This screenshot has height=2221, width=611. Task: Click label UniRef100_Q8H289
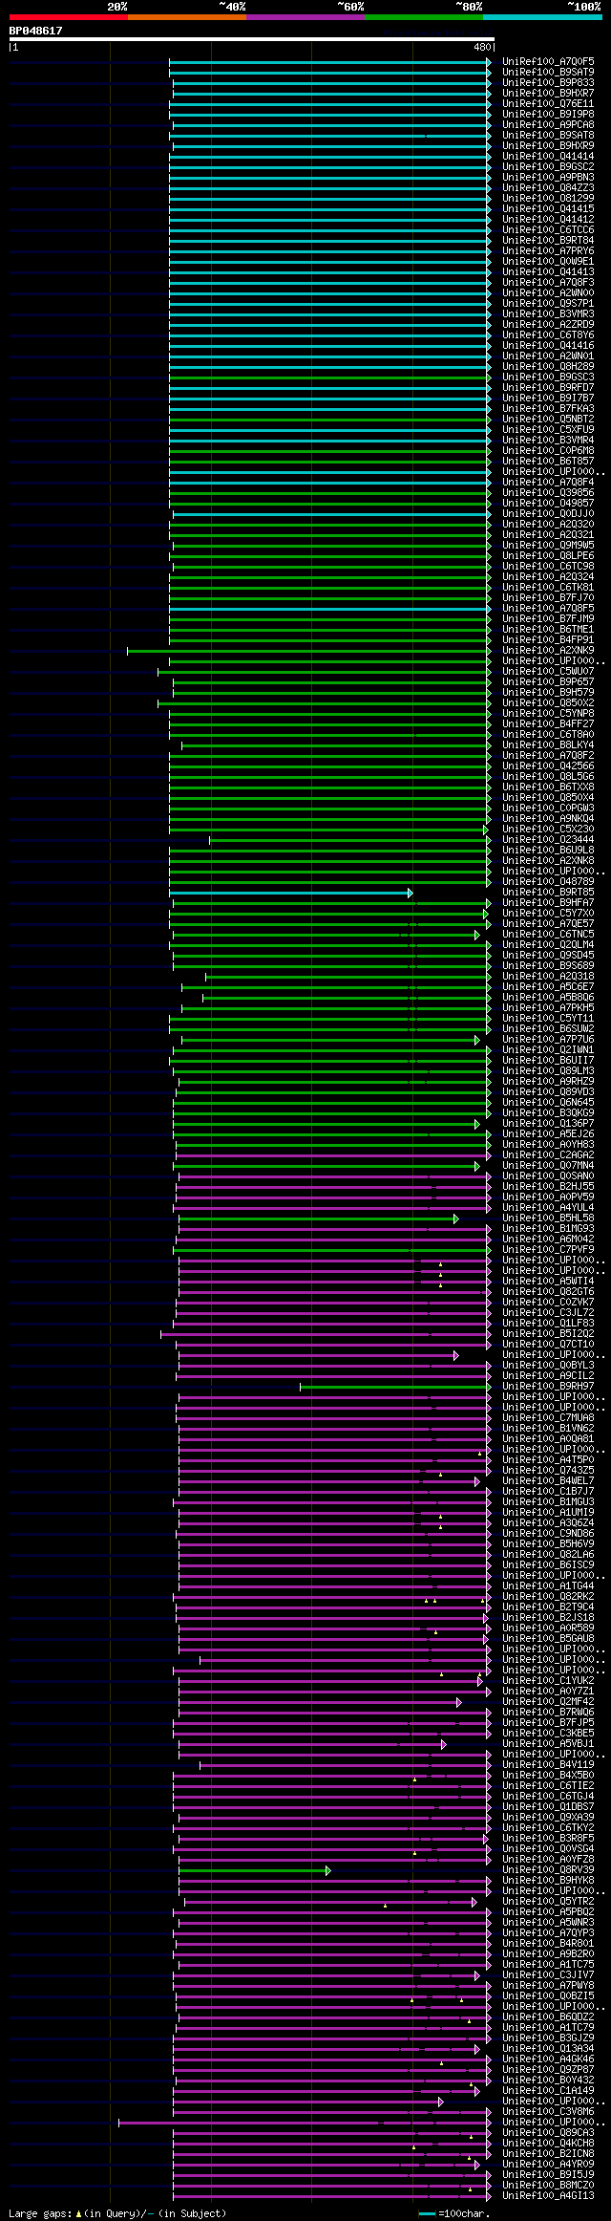[x=548, y=367]
